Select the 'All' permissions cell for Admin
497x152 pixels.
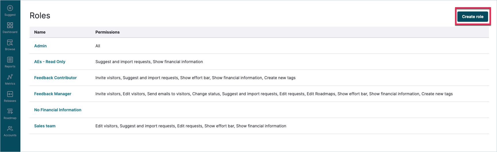click(98, 46)
